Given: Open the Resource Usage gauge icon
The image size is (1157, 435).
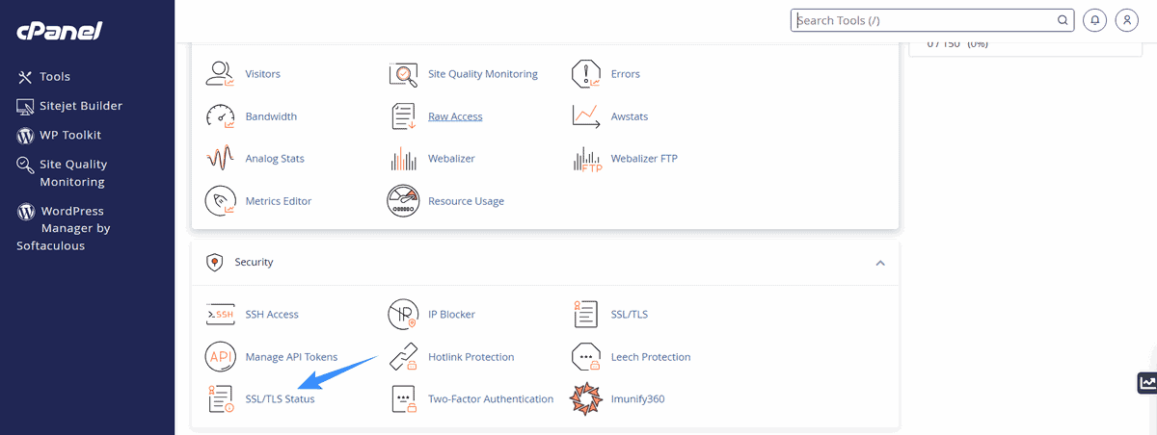Looking at the screenshot, I should 403,201.
